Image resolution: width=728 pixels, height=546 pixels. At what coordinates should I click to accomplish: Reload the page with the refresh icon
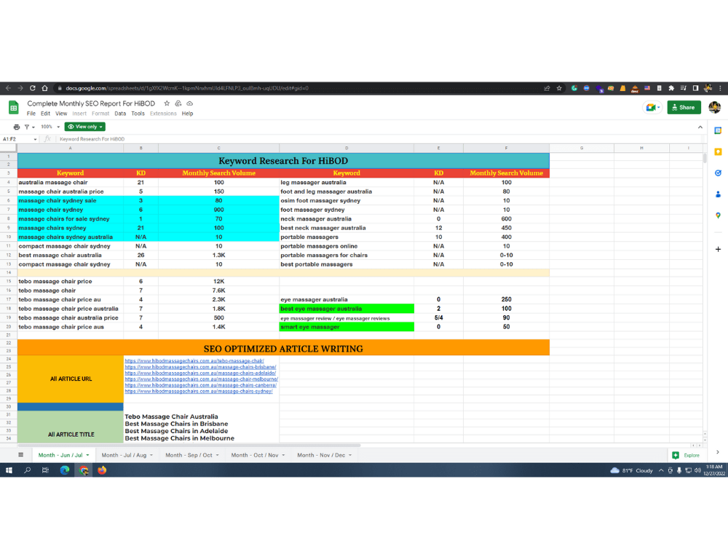click(x=33, y=88)
